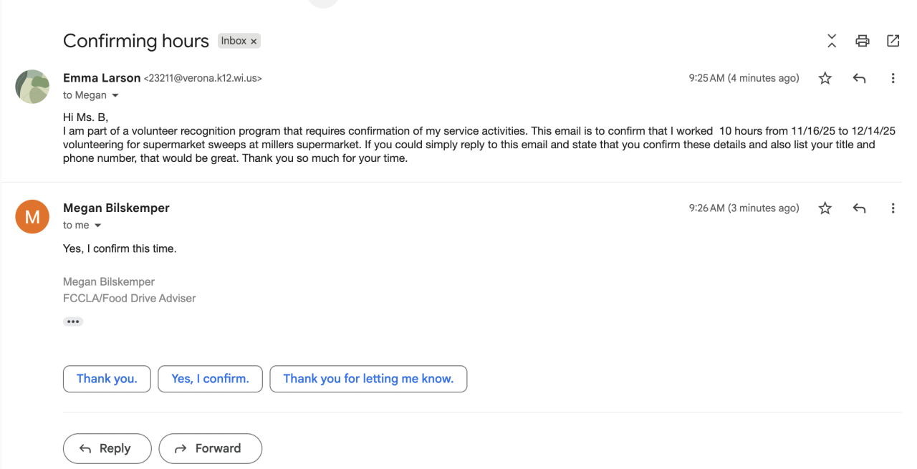Remove the Inbox label from conversation

coord(254,42)
